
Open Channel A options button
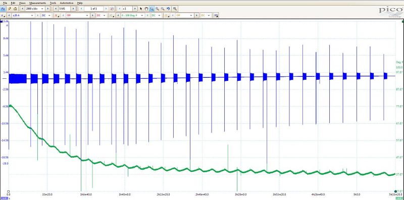coord(3,16)
